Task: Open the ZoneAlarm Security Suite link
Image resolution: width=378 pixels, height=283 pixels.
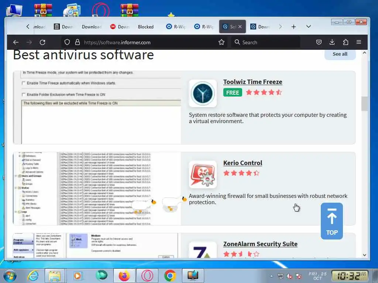Action: click(260, 244)
